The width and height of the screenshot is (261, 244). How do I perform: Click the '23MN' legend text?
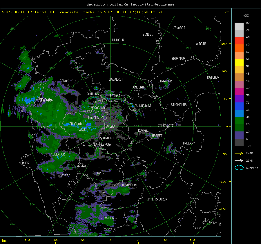tap(249, 161)
